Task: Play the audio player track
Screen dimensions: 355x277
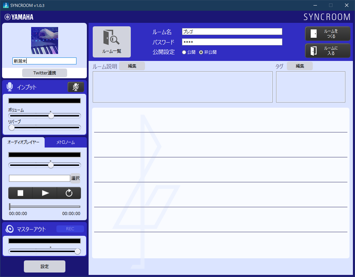Action: [x=45, y=193]
